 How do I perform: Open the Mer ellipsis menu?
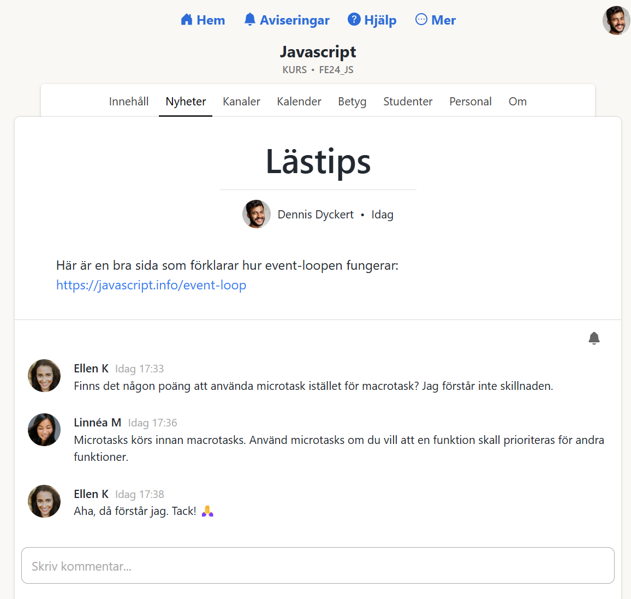[421, 20]
